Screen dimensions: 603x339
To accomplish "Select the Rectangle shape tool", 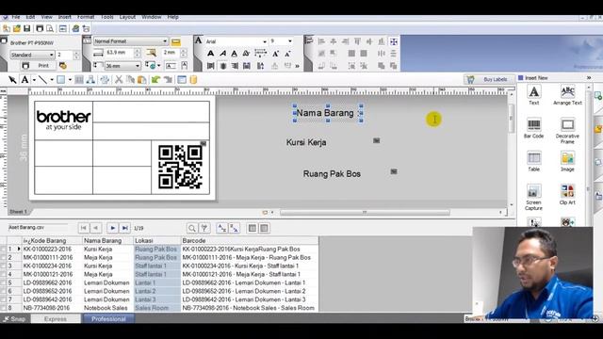I will pos(60,80).
